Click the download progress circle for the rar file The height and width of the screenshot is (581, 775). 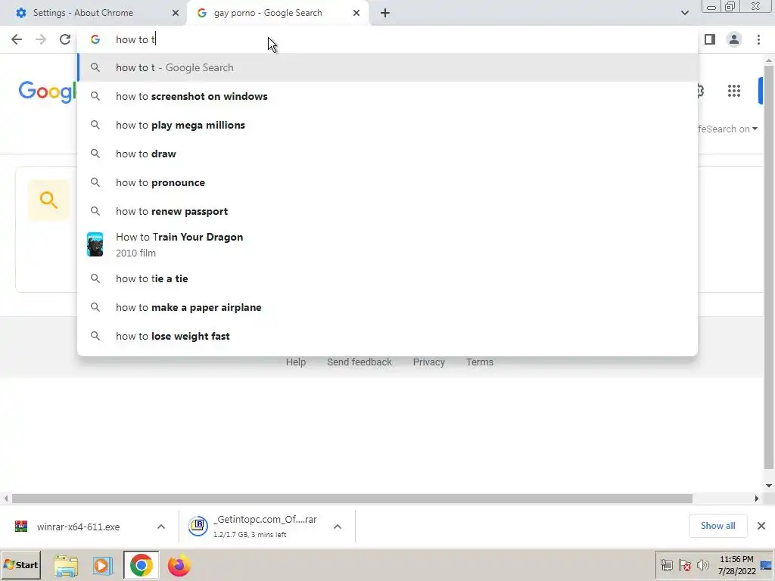coord(198,526)
